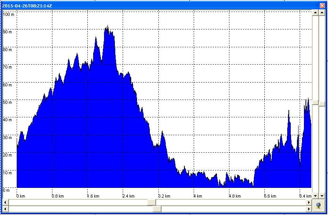Click the '10 m' elevation axis label
This screenshot has width=328, height=215.
[x=7, y=173]
